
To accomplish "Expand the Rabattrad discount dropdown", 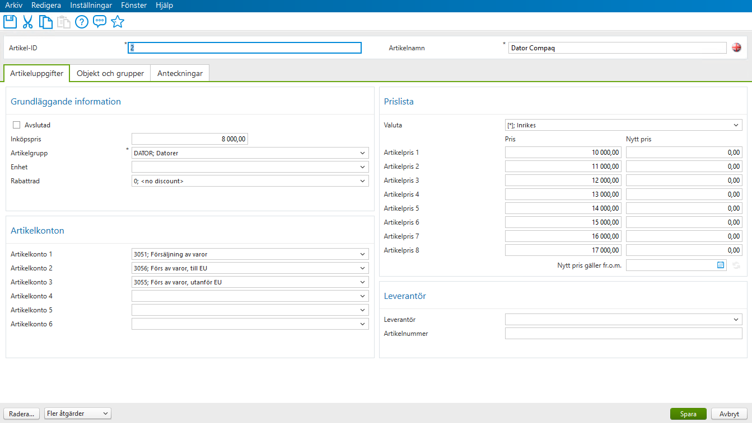I will click(362, 180).
